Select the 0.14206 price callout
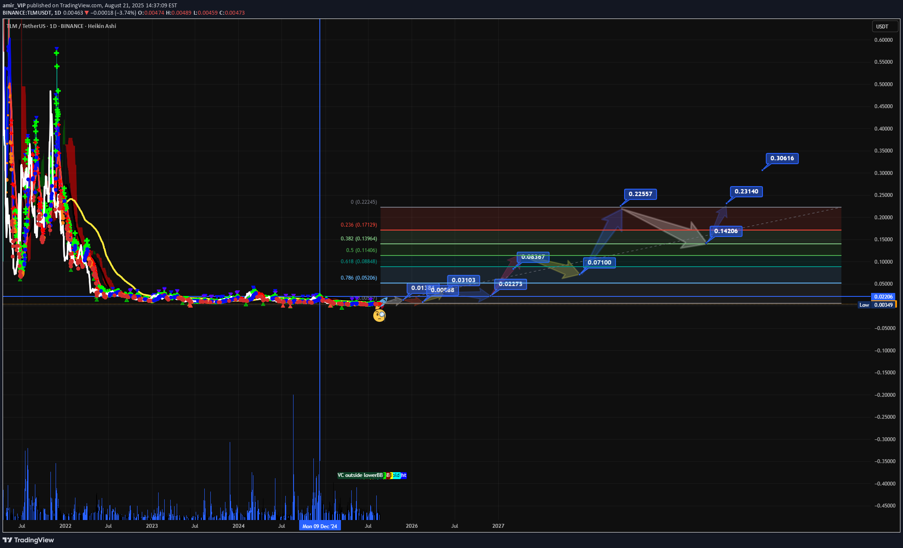 [x=726, y=231]
